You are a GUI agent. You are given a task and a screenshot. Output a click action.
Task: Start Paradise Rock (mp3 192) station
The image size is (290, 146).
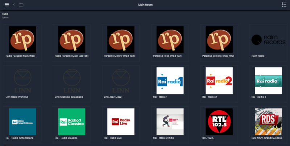click(170, 40)
